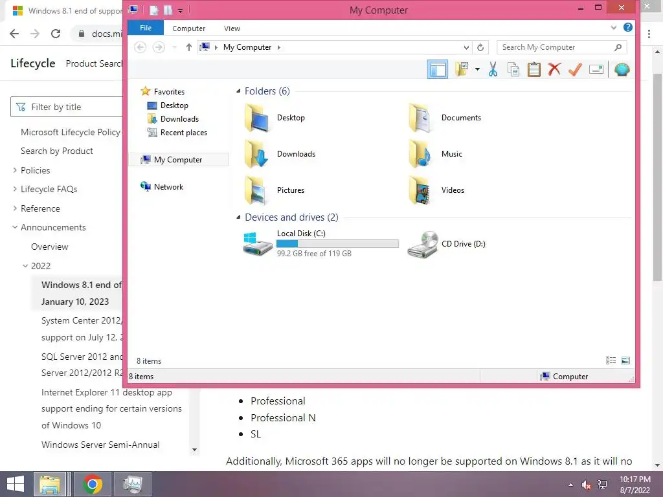This screenshot has height=497, width=663.
Task: Open the View ribbon tab
Action: tap(232, 28)
